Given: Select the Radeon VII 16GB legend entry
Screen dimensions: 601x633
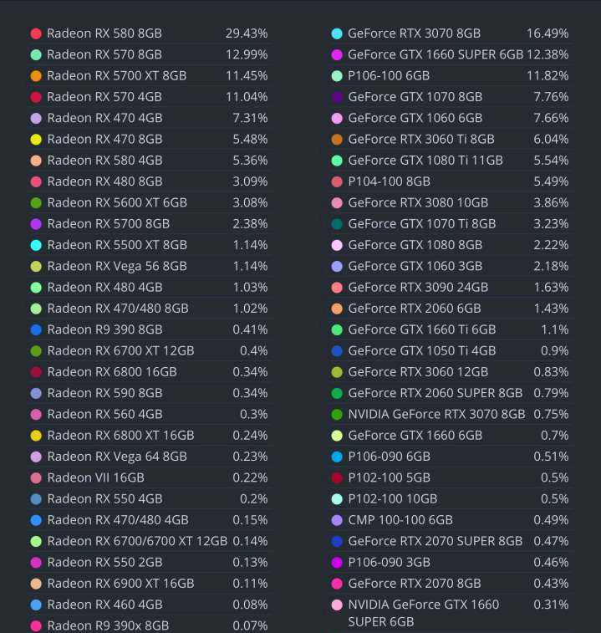Looking at the screenshot, I should coord(95,477).
